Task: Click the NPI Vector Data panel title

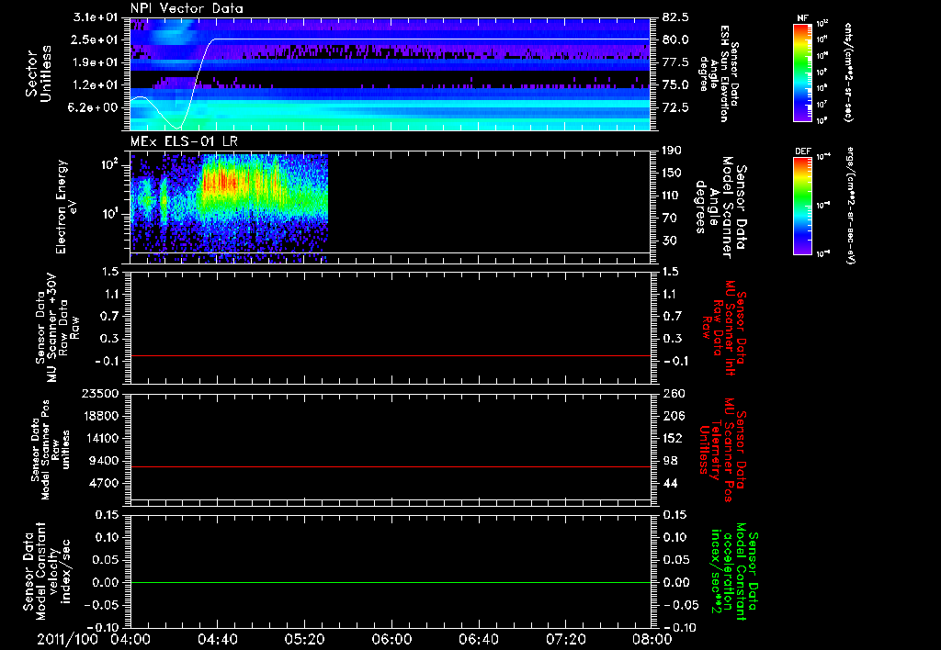Action: point(187,8)
